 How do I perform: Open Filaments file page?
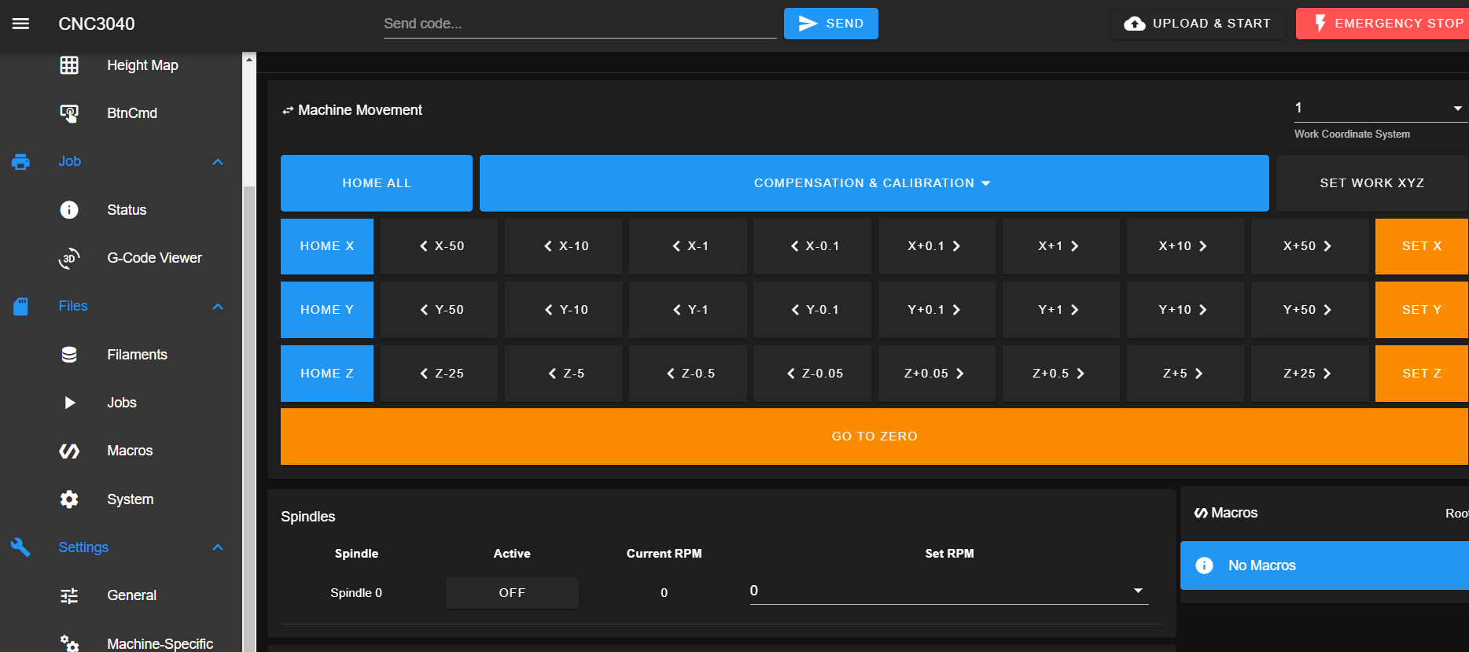137,355
